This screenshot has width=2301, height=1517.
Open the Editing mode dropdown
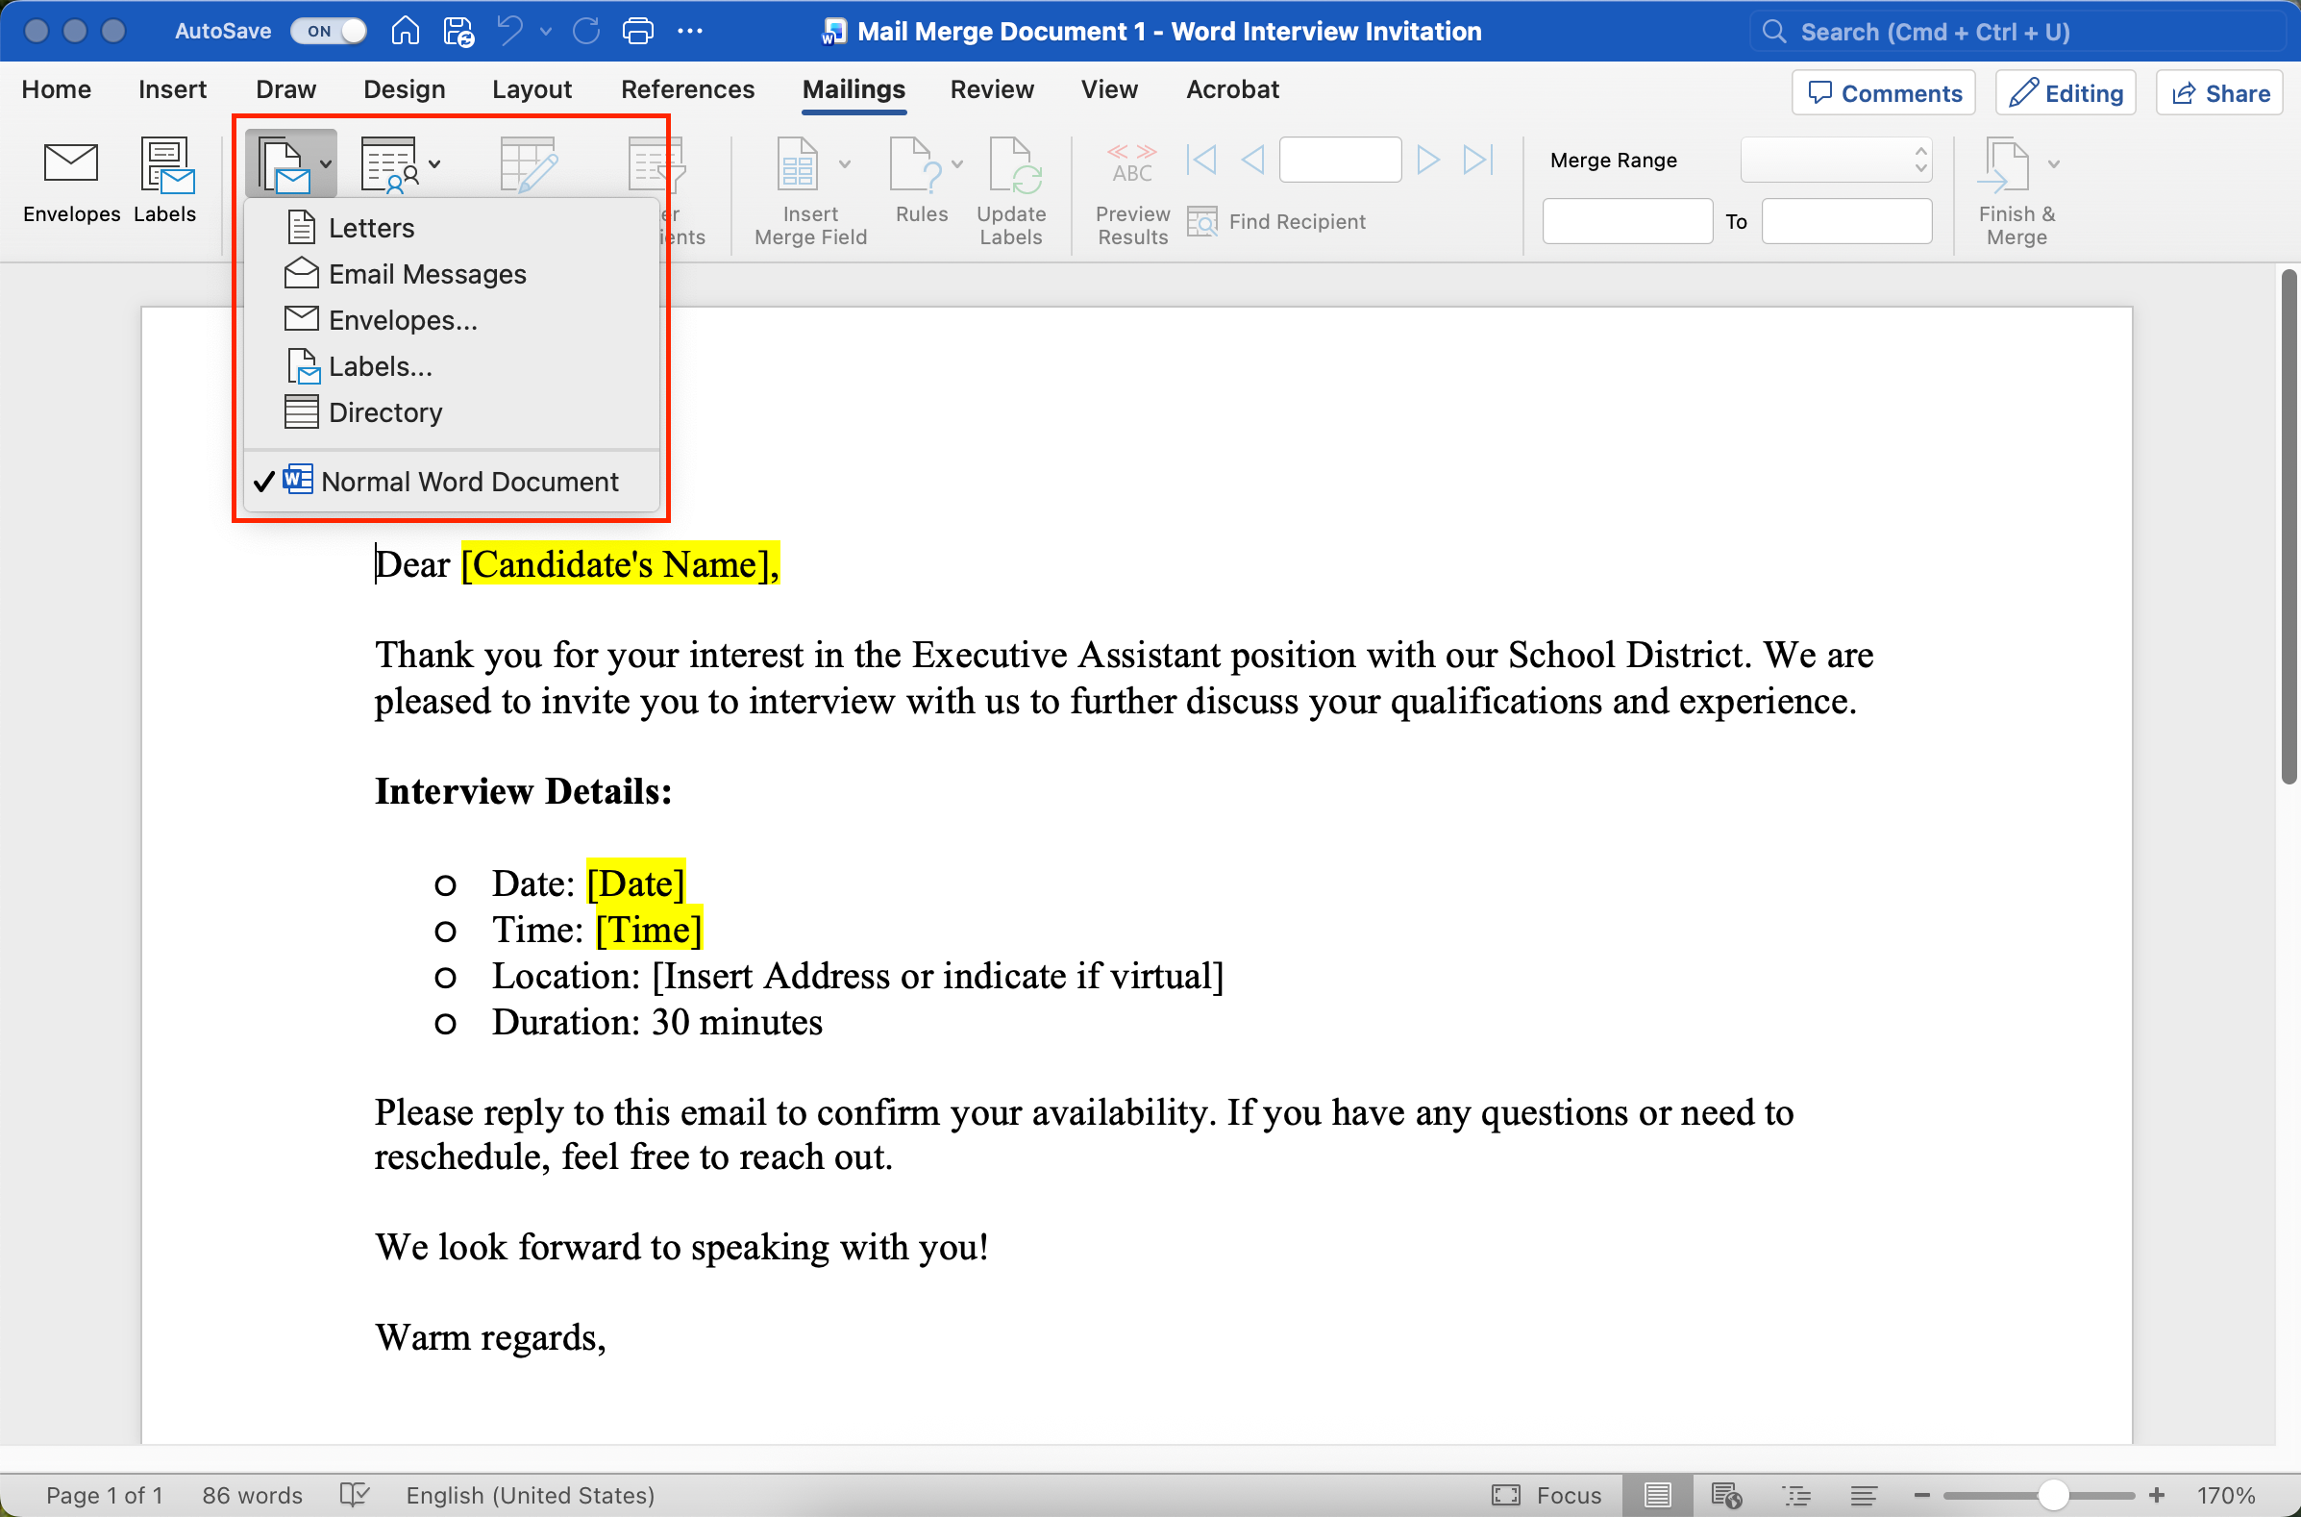(2066, 93)
